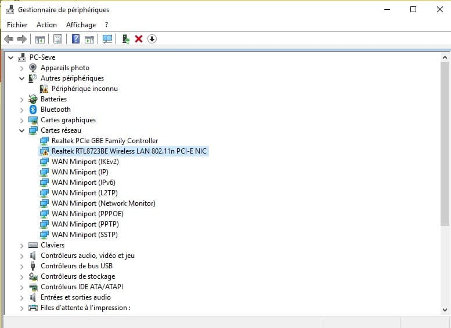Screen dimensions: 451x328
Task: Collapse the Autres périphériques category
Action: tap(22, 78)
